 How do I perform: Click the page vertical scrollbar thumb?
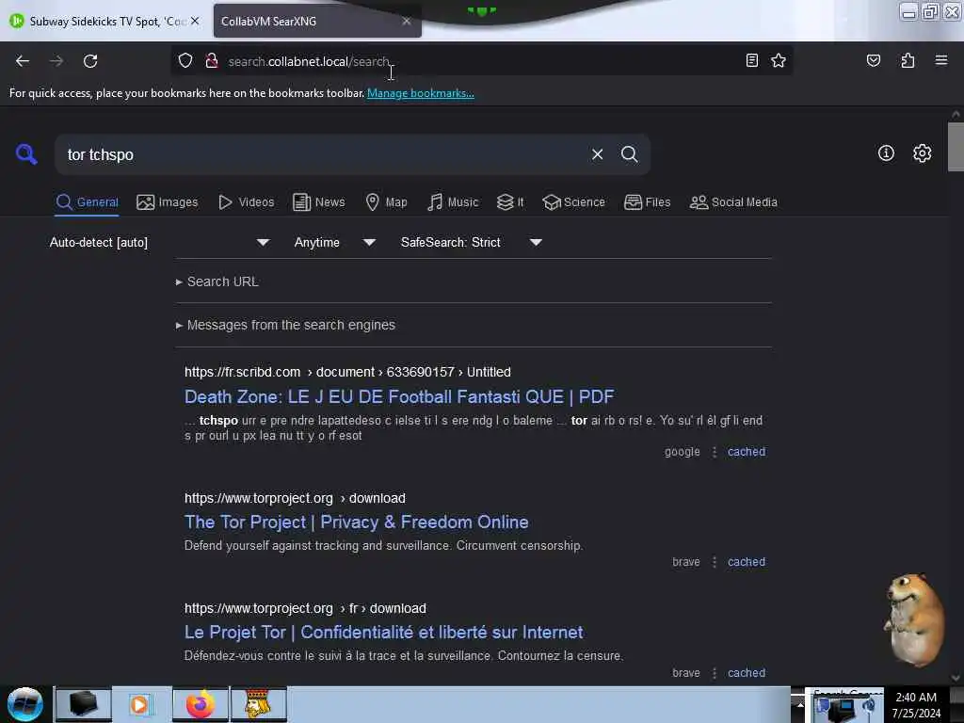point(956,146)
